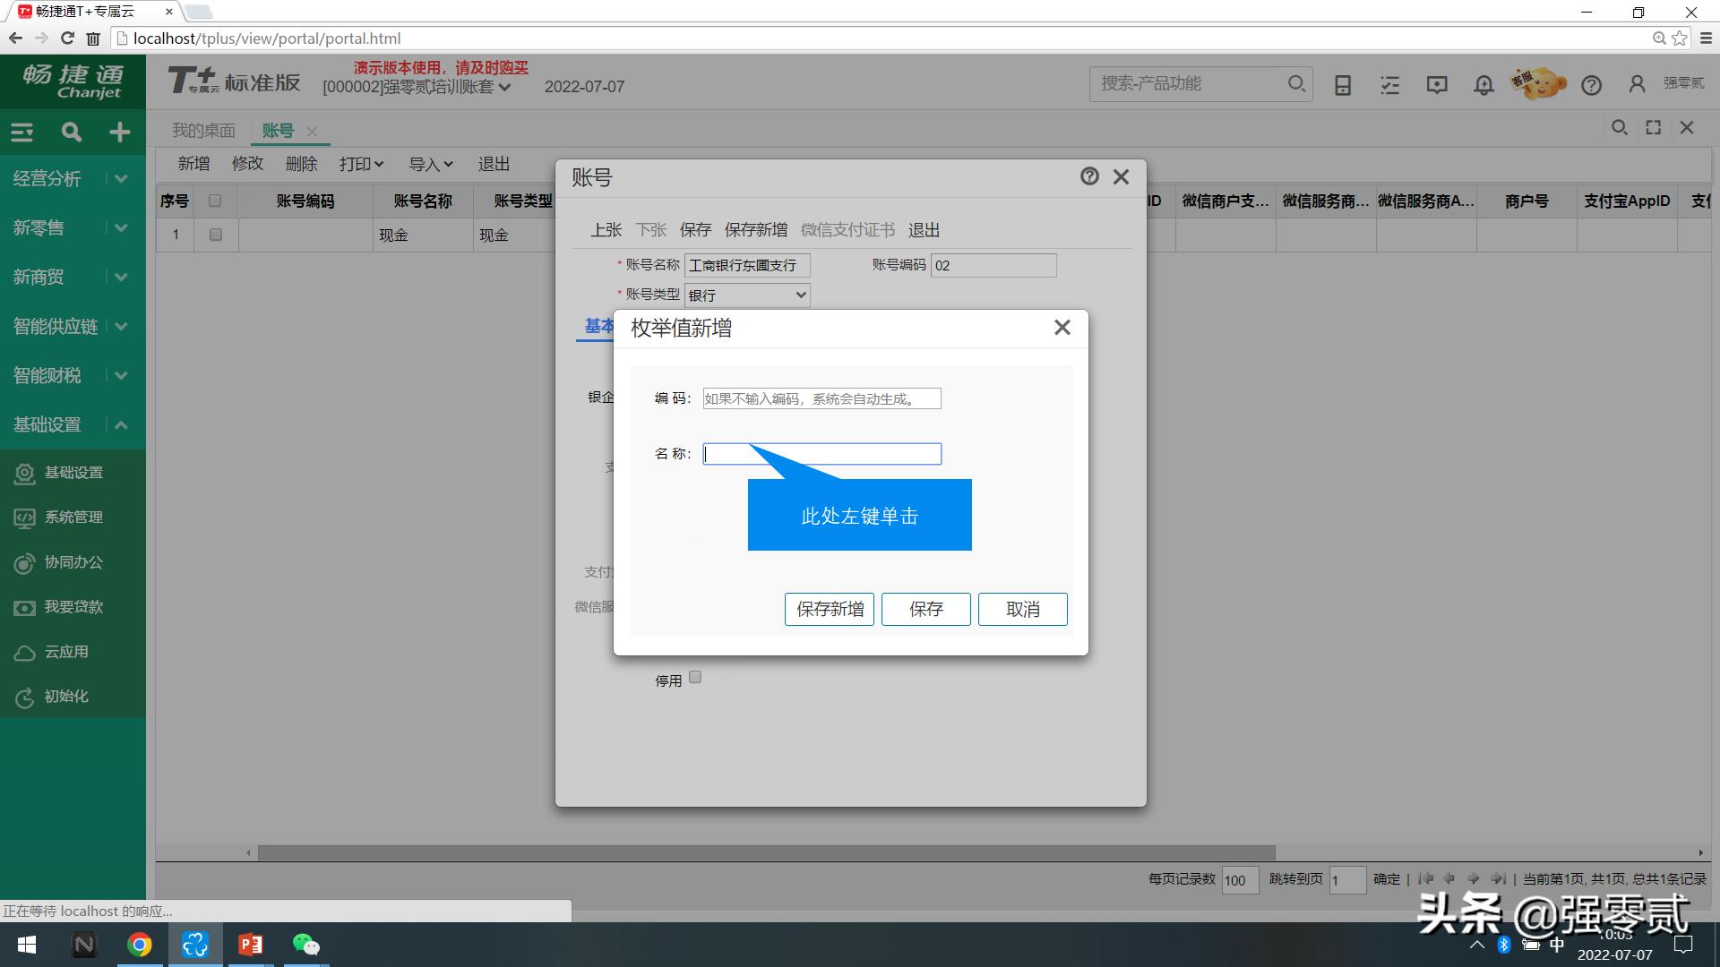Select the search magnifier near 账号 tab
Image resolution: width=1720 pixels, height=967 pixels.
(1619, 127)
